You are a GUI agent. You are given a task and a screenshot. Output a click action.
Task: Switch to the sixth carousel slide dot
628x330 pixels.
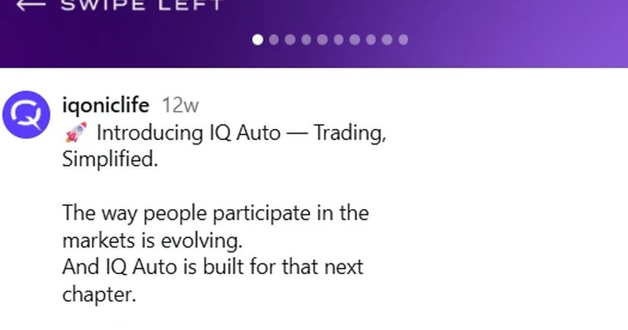pyautogui.click(x=338, y=40)
